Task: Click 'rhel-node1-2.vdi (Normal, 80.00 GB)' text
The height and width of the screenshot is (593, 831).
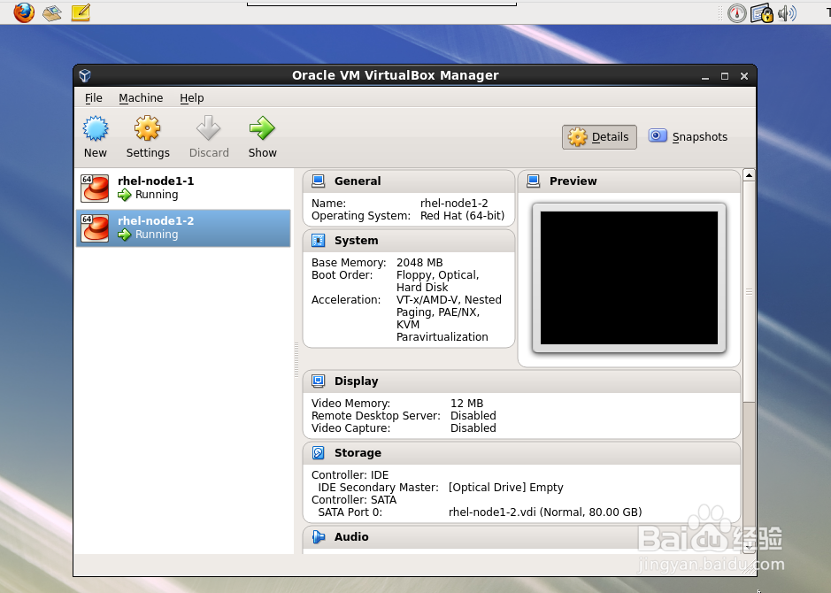Action: pos(545,512)
